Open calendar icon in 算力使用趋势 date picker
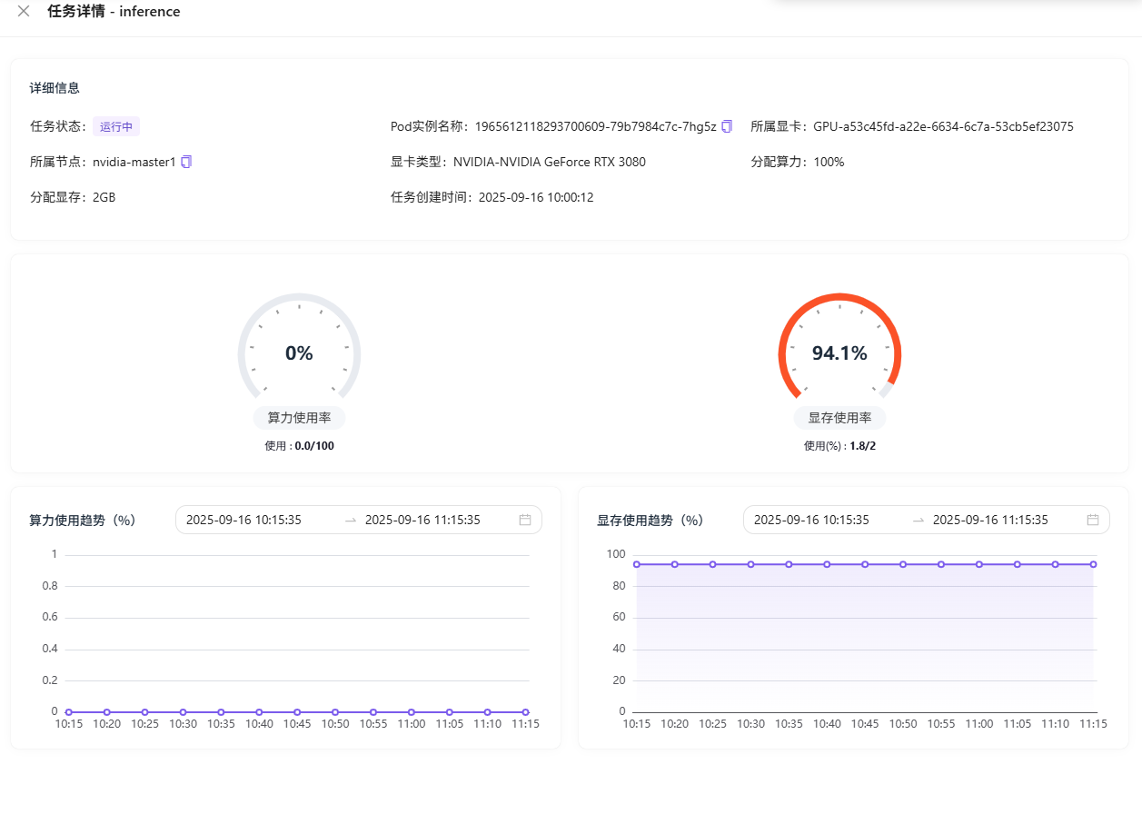1142x814 pixels. 525,520
